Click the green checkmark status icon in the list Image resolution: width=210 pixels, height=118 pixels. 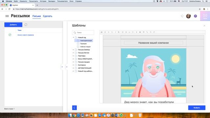pyautogui.click(x=10, y=35)
